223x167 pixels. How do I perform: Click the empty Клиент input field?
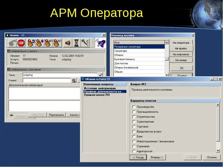point(47,80)
